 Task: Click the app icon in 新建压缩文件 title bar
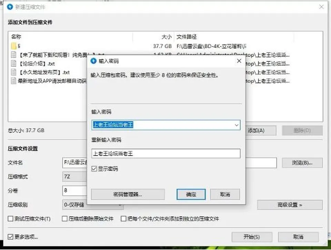tap(10, 7)
